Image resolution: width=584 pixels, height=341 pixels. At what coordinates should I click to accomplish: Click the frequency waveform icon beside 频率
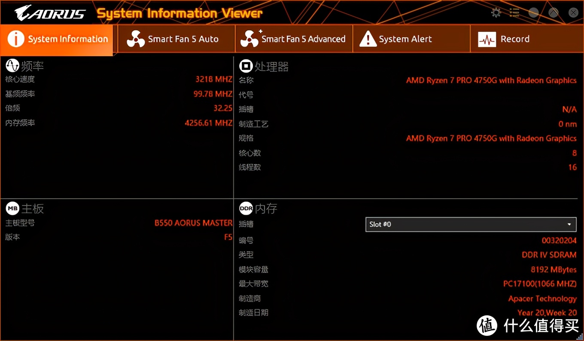click(12, 66)
